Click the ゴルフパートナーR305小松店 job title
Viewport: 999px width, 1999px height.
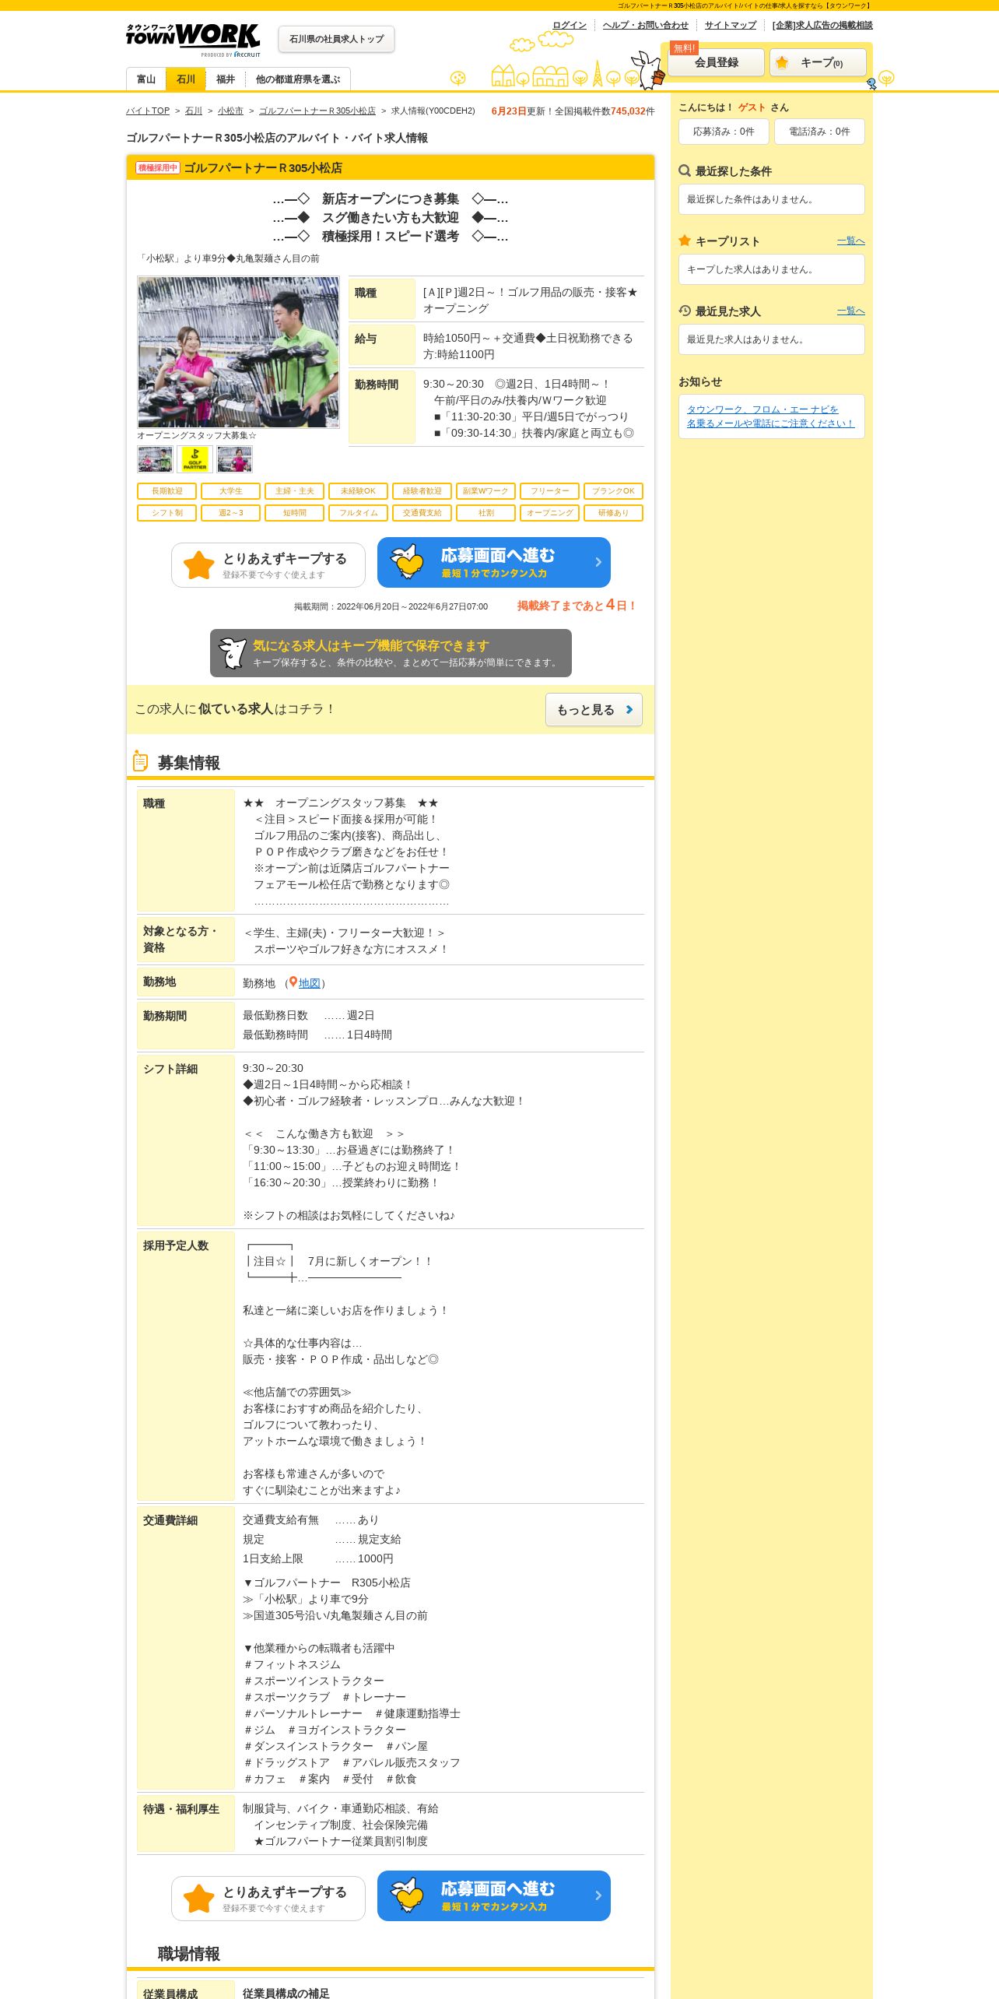(x=263, y=168)
